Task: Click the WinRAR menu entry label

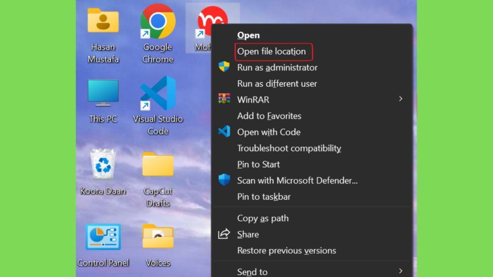Action: [x=253, y=100]
